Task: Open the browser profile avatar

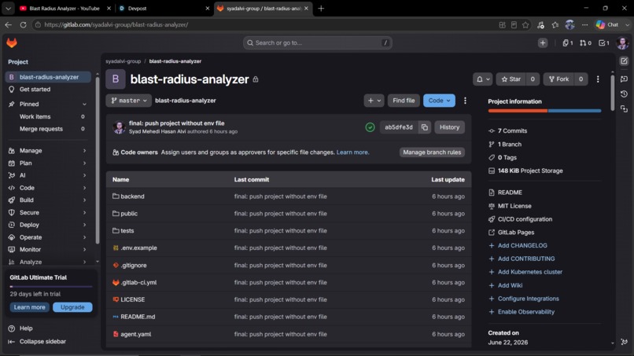Action: click(x=569, y=24)
